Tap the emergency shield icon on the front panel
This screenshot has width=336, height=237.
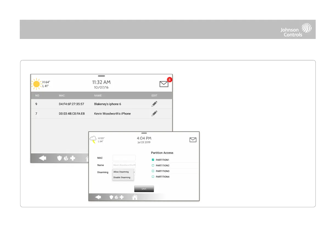[x=111, y=197]
